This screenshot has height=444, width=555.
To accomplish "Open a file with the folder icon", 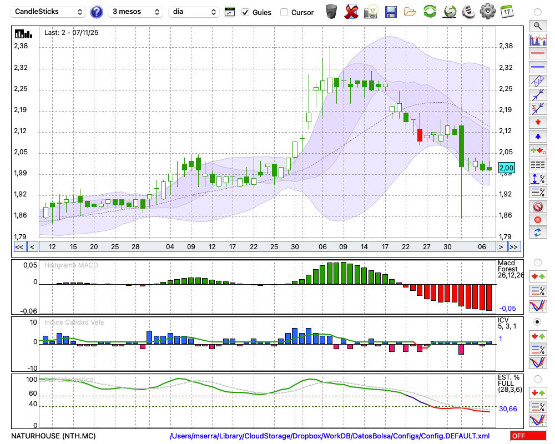I will [x=410, y=12].
